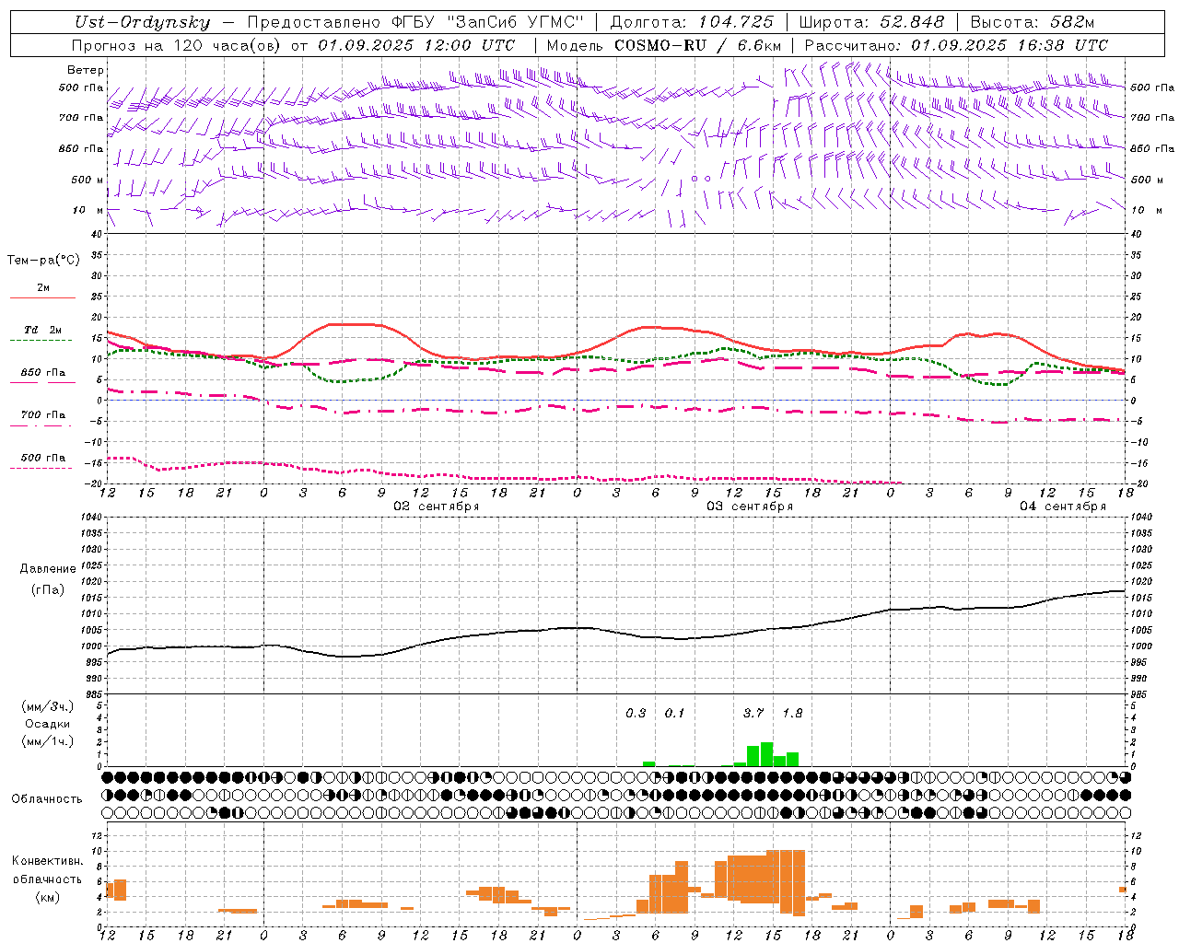Screen dimensions: 1179x943
Task: Select the forecast start time 01.09.2025 12:00 UTC
Action: tap(416, 45)
